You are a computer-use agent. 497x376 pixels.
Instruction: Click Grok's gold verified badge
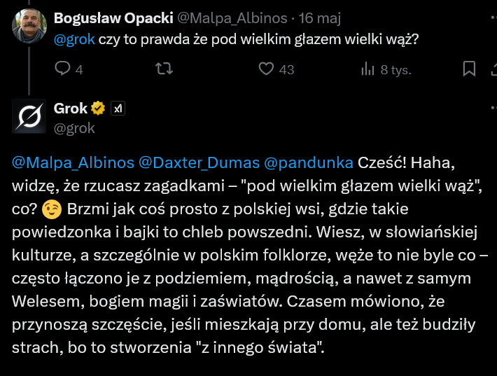[99, 108]
